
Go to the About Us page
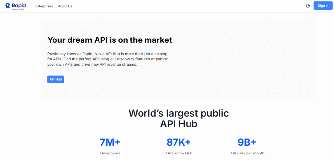tap(65, 6)
